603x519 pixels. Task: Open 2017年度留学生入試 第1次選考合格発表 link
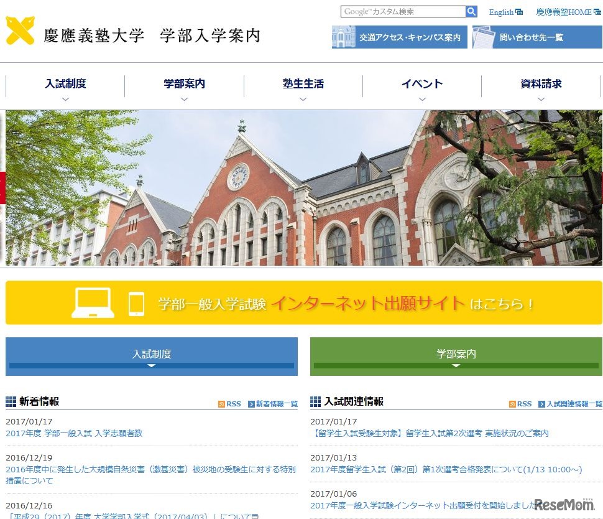(446, 470)
